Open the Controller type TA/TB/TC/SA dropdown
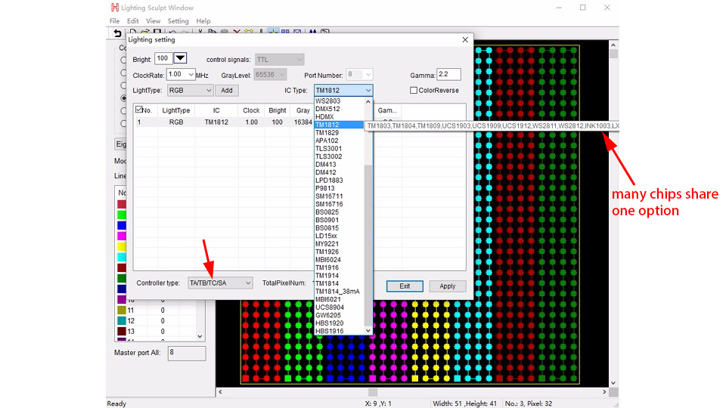Viewport: 726px width, 408px height. click(x=220, y=283)
